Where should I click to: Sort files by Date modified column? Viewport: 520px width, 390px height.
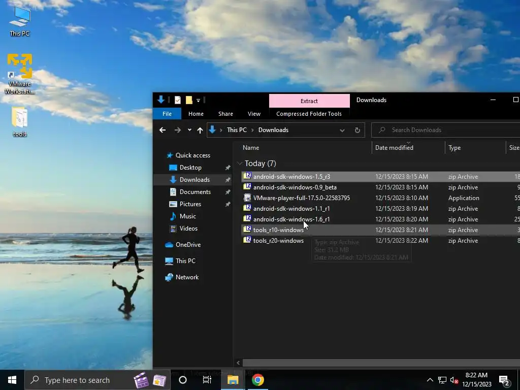pos(394,148)
